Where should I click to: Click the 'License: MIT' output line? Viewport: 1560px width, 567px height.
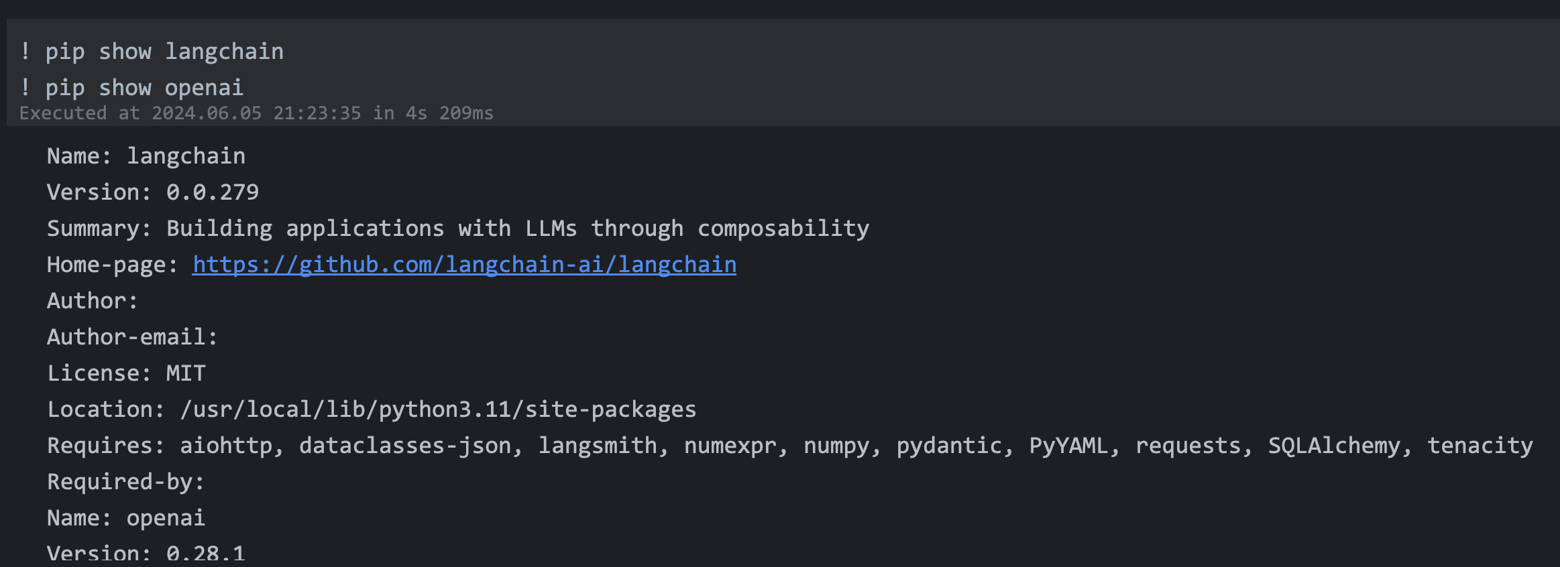point(126,373)
